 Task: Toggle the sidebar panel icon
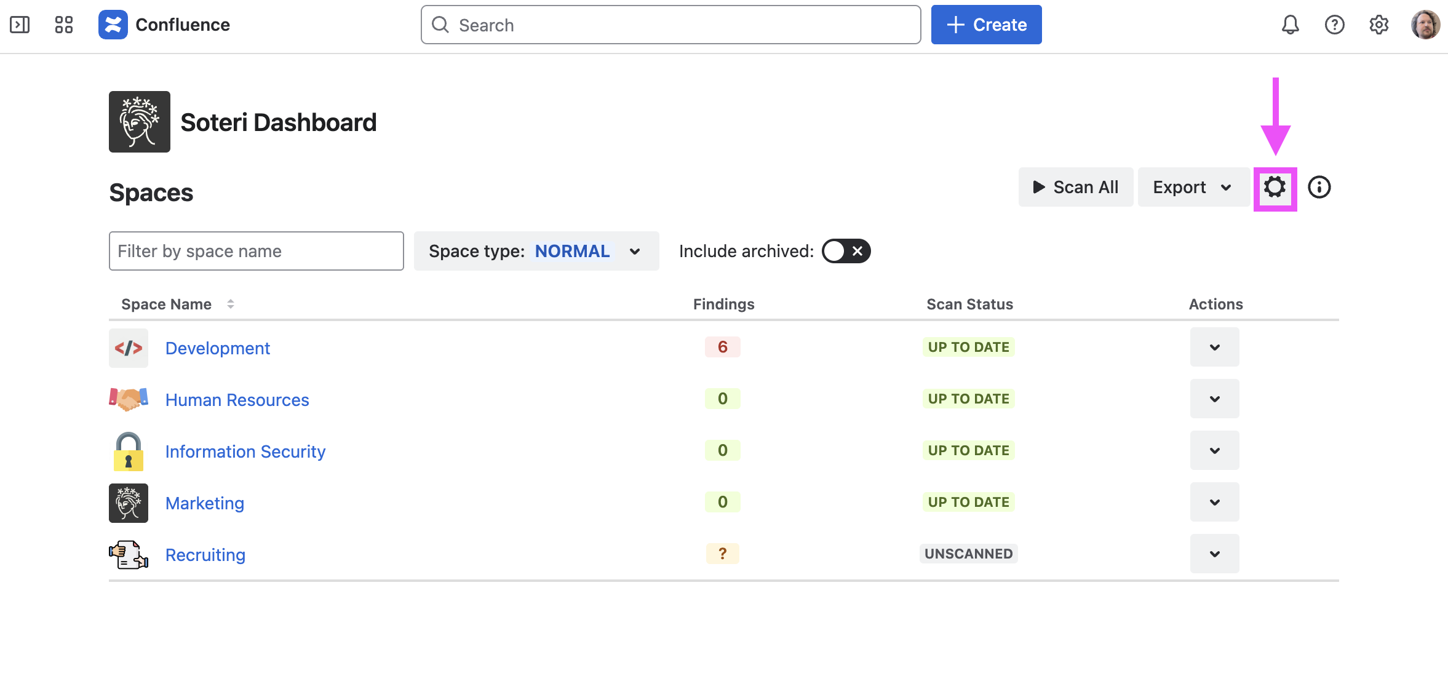pos(20,25)
